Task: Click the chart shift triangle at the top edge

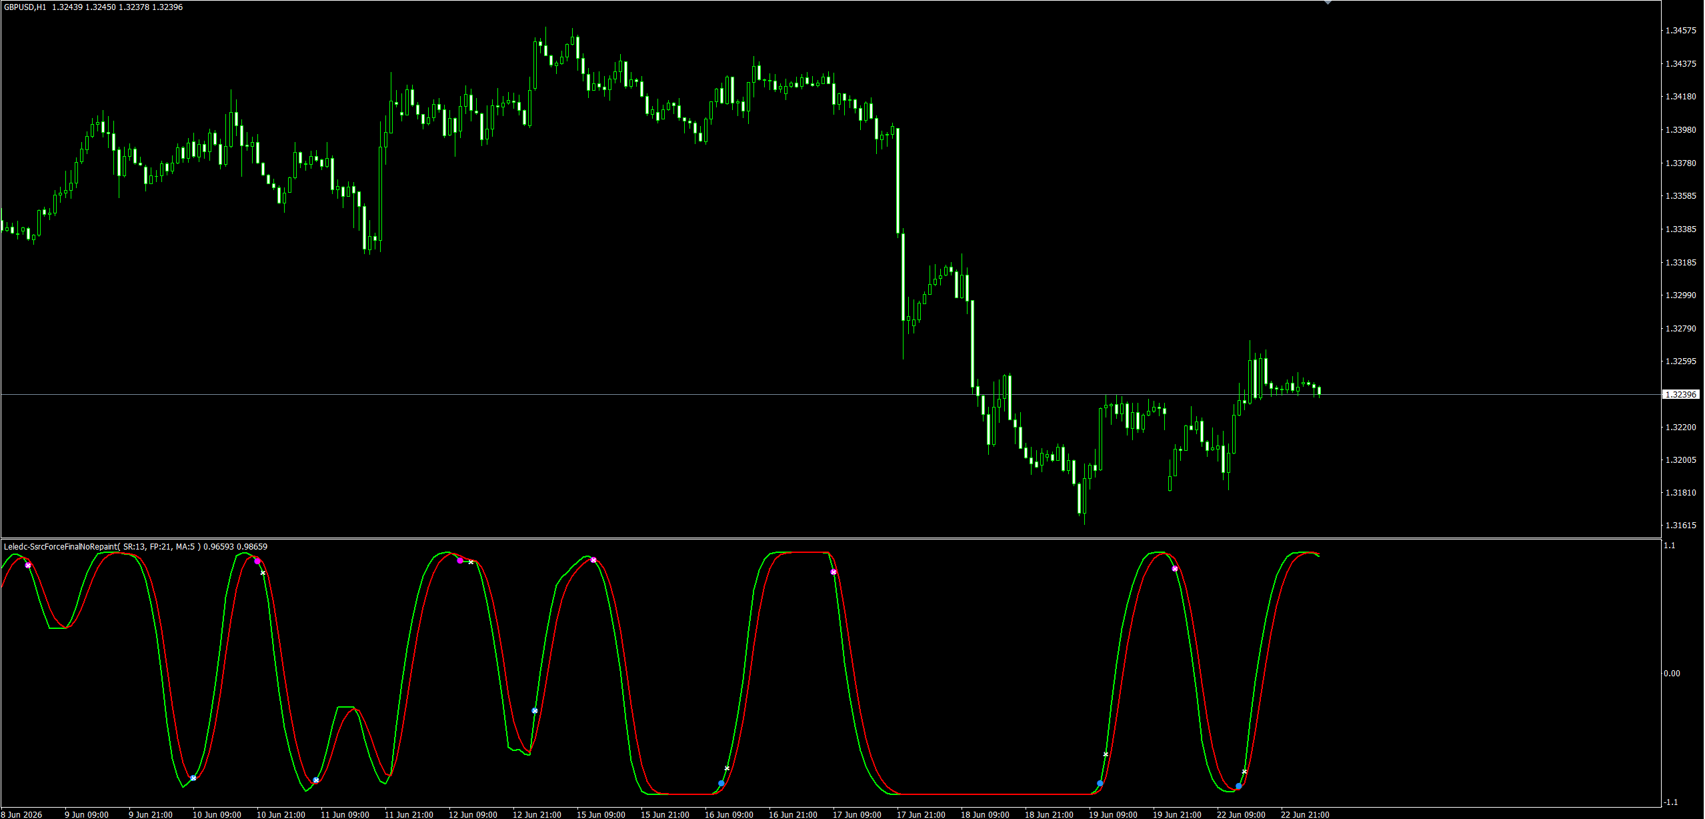Action: (x=1328, y=3)
